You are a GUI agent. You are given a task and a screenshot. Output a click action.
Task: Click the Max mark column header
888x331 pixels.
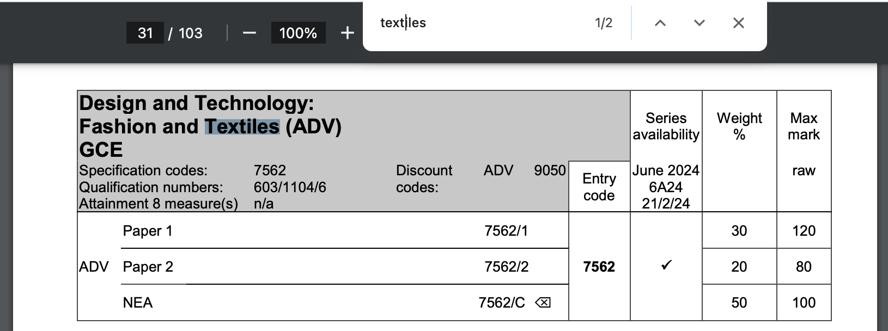coord(804,126)
